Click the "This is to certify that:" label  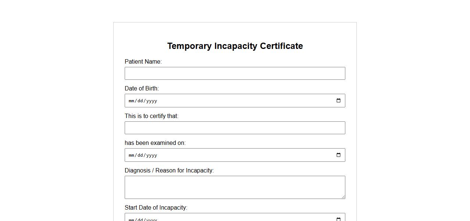[152, 116]
